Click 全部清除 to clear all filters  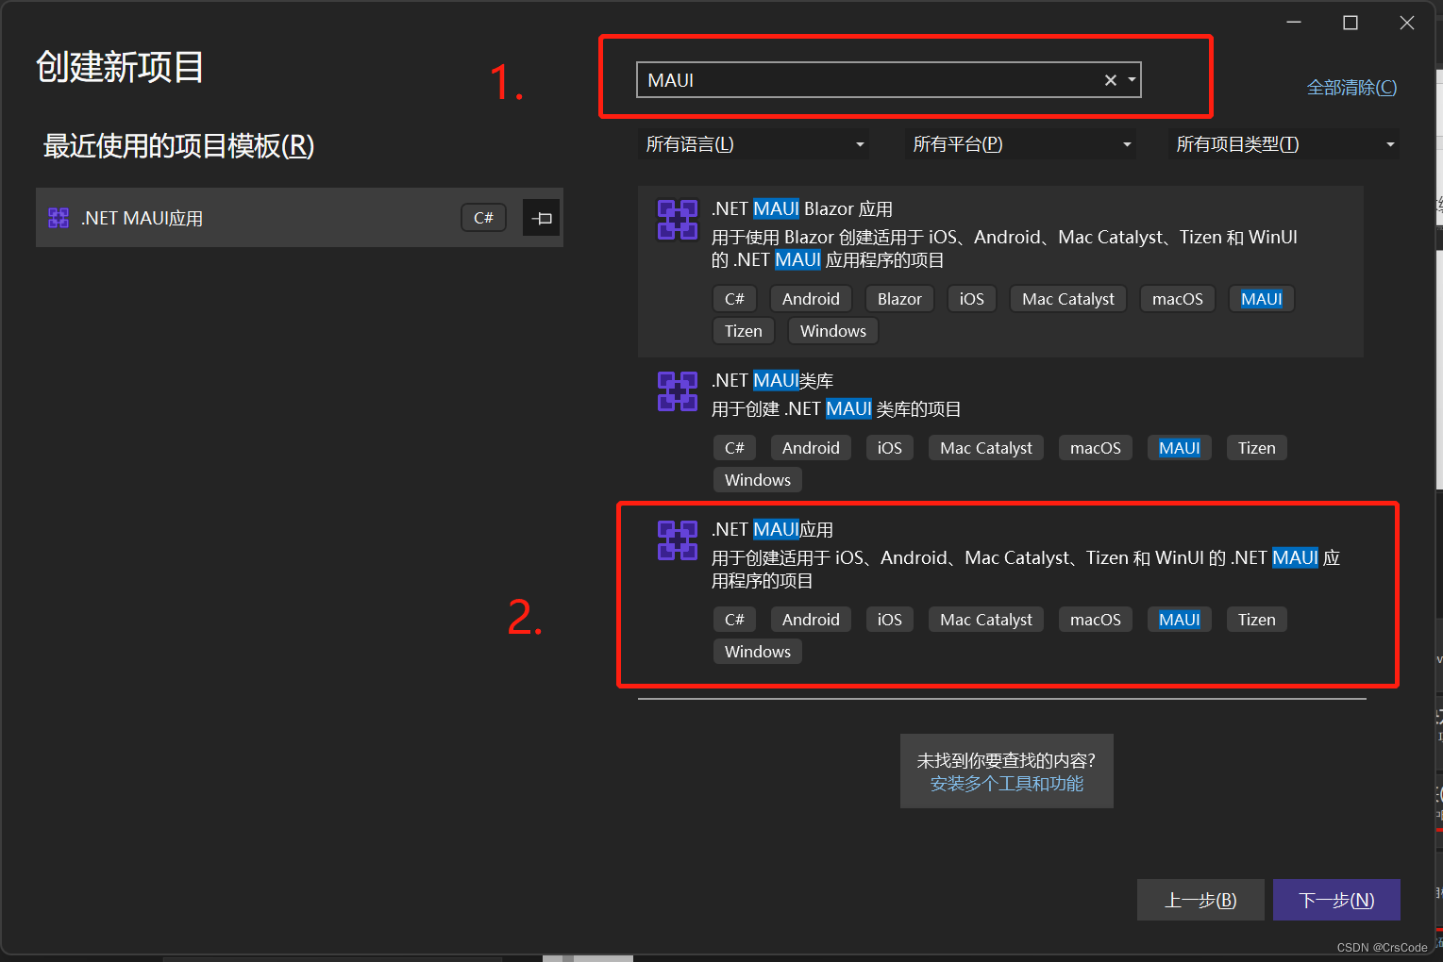point(1351,88)
